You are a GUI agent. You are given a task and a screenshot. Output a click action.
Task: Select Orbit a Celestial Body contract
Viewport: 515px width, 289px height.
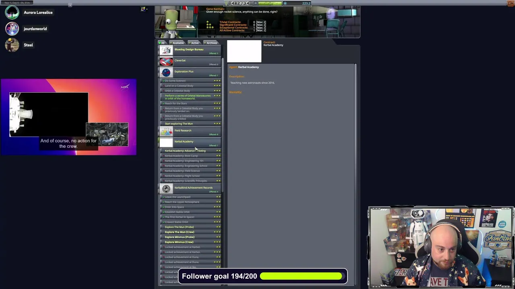click(x=191, y=91)
